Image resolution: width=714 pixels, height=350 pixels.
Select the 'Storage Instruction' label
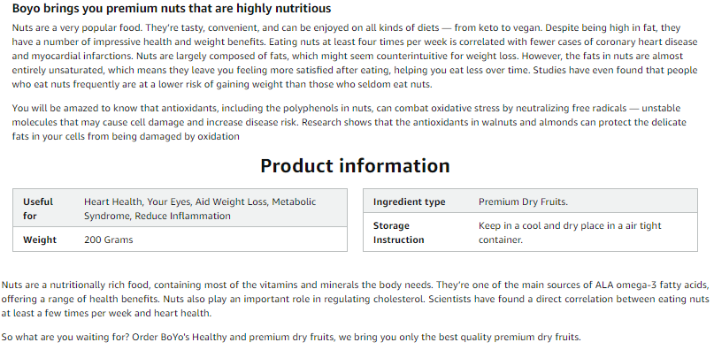click(x=398, y=232)
